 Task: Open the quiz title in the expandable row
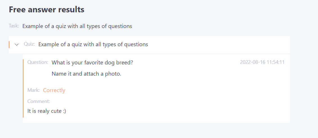click(93, 44)
